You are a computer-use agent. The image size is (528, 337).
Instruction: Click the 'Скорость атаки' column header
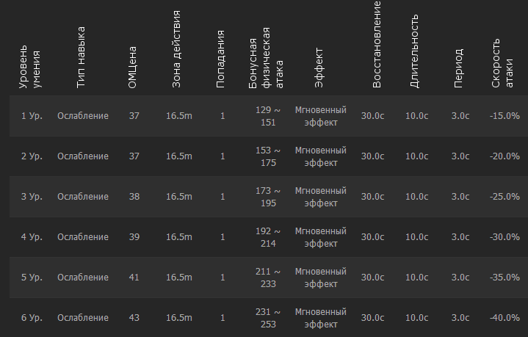point(501,65)
